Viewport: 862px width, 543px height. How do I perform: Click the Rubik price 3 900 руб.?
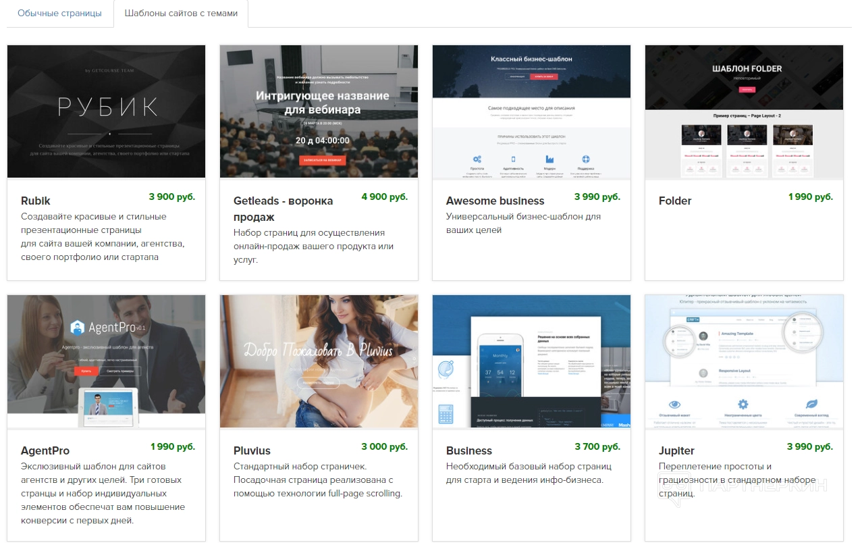(172, 197)
